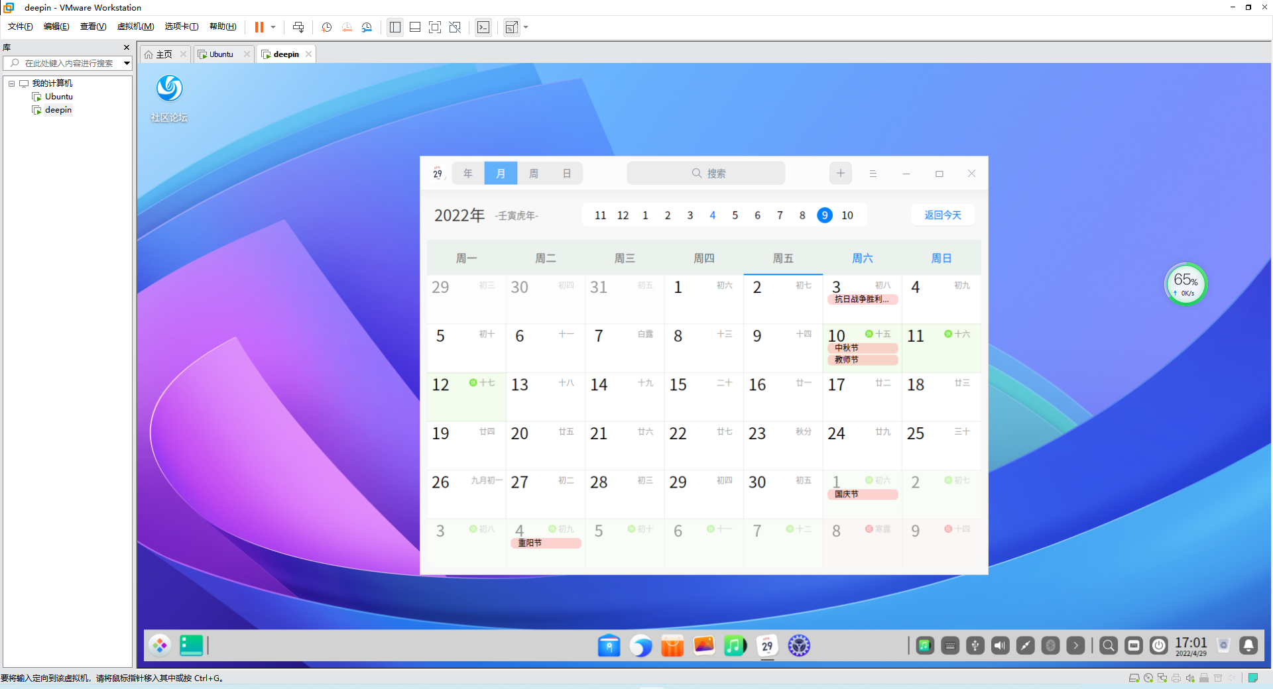
Task: Click the volume speaker tray icon
Action: (x=1000, y=645)
